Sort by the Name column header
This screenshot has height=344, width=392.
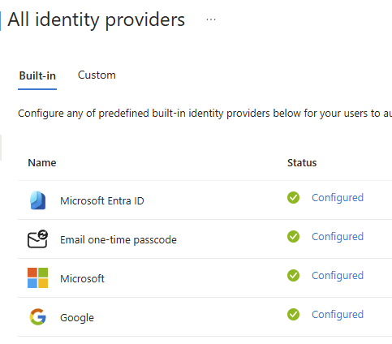(42, 162)
